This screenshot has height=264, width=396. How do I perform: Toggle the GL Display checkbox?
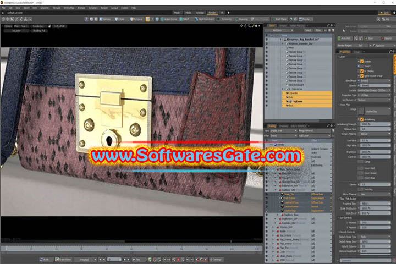click(362, 71)
